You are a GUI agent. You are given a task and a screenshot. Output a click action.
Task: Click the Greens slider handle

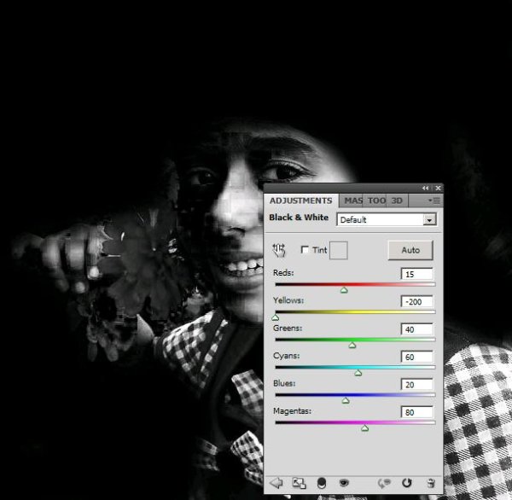coord(352,346)
